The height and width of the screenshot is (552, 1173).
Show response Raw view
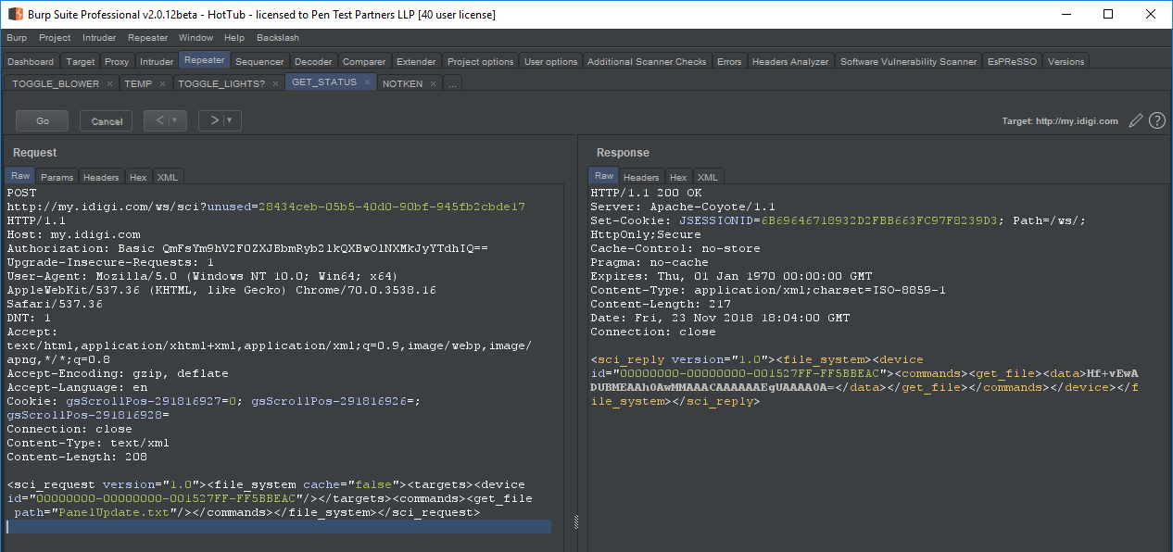[x=604, y=176]
